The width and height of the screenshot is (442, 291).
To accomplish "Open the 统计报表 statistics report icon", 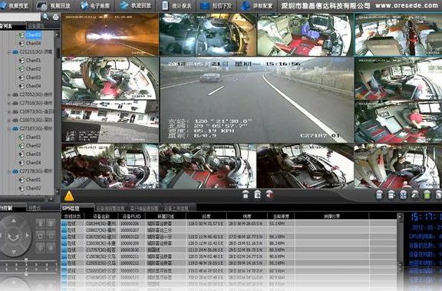I will point(165,5).
